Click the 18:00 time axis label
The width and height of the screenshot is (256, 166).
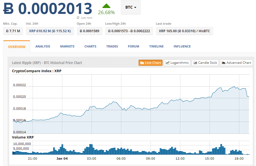click(239, 159)
